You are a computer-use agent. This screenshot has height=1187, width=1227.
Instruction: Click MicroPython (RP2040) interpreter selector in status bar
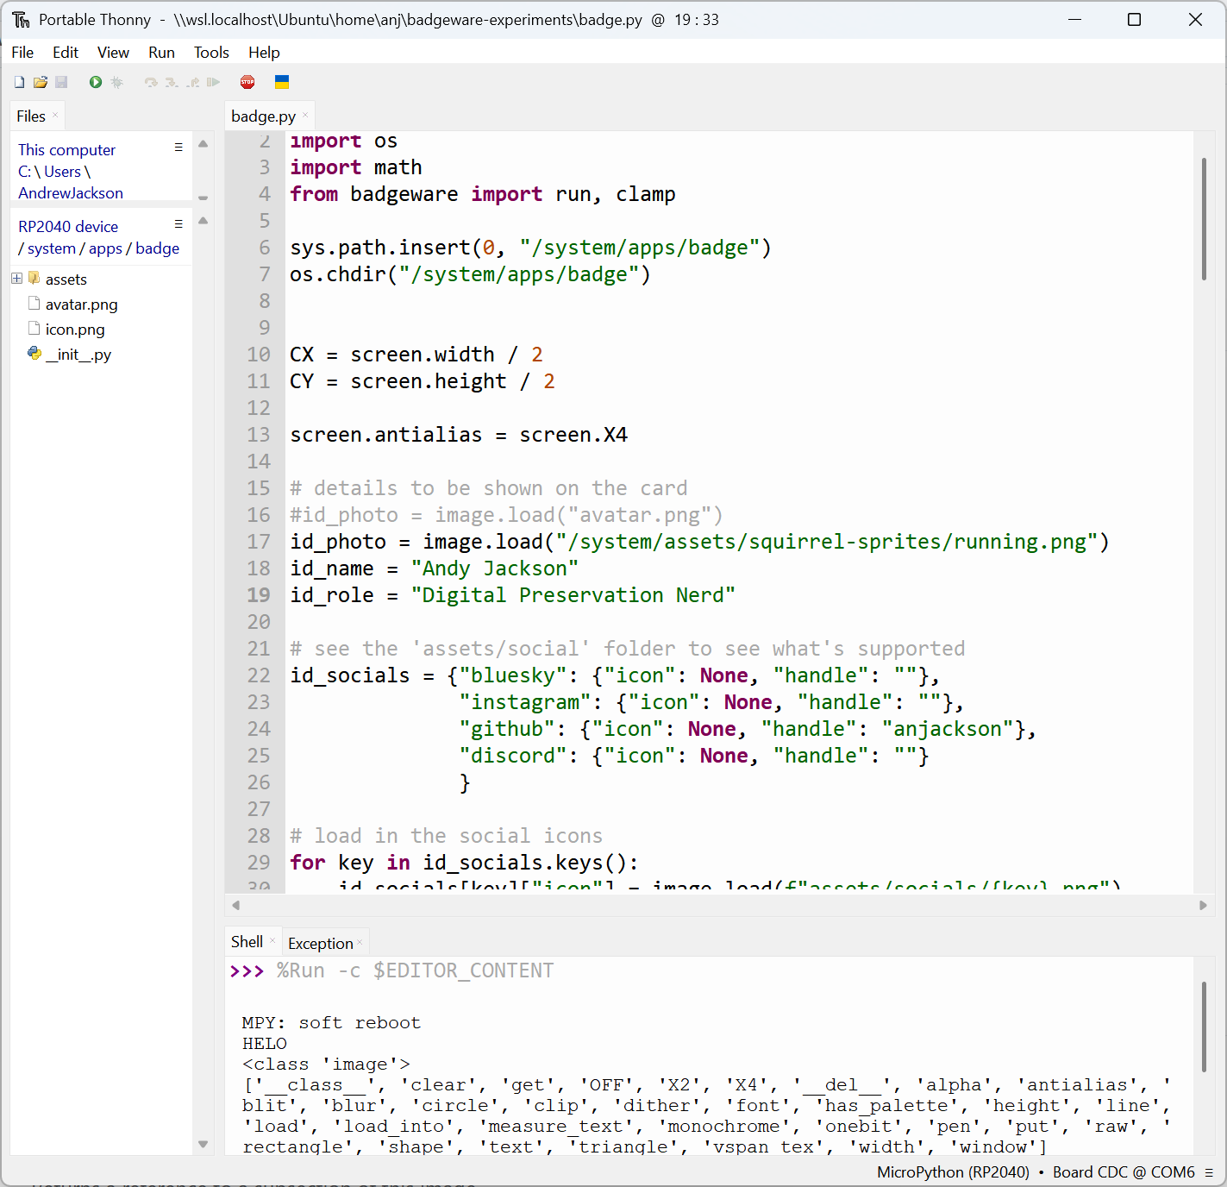[953, 1171]
